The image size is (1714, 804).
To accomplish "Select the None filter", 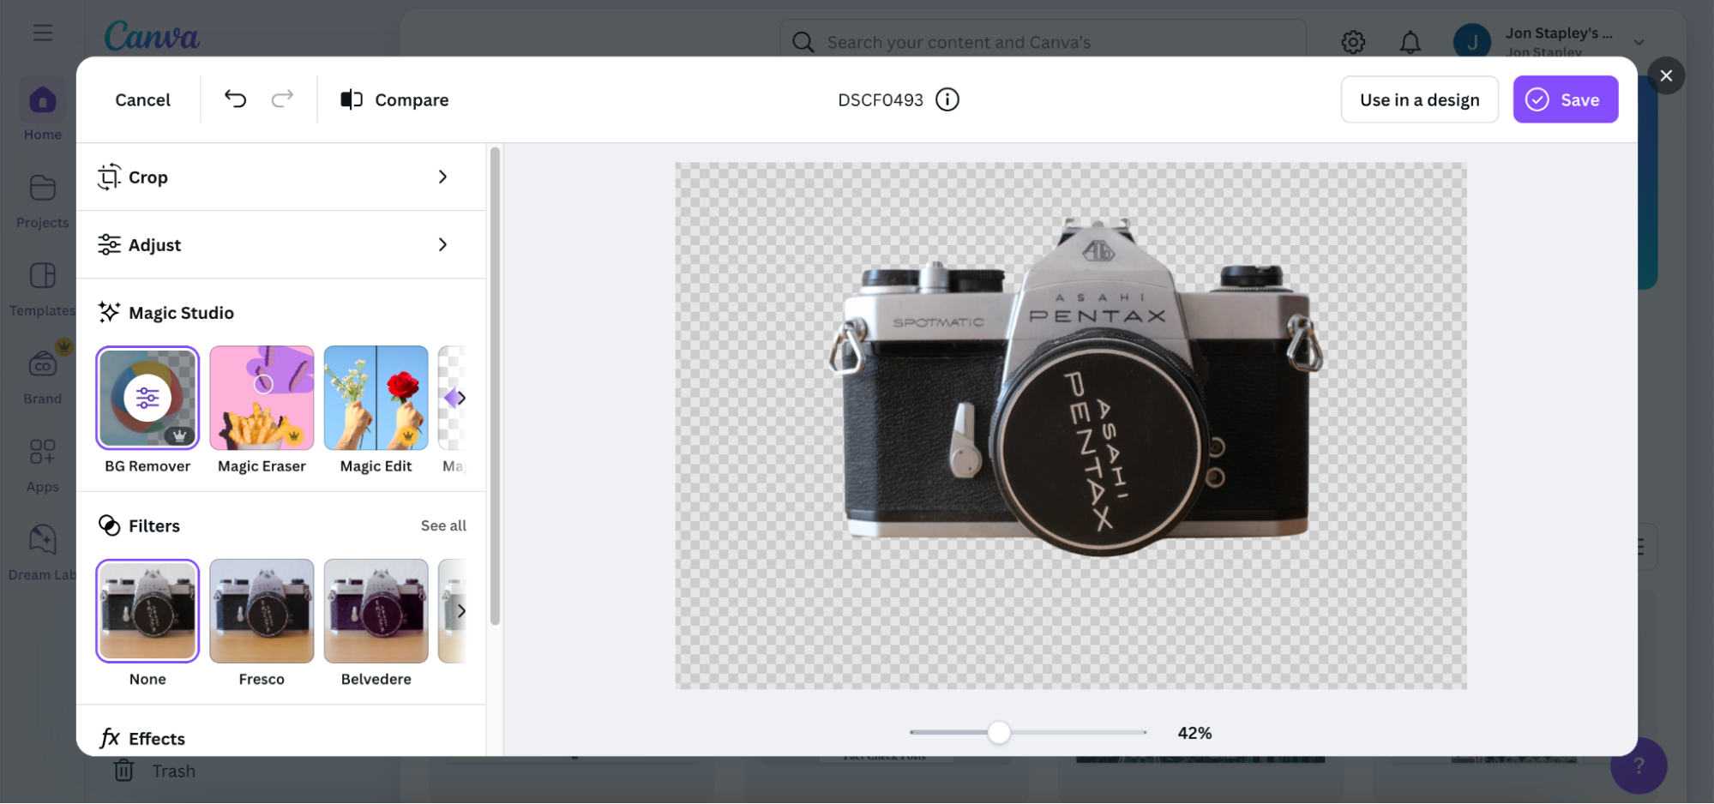I will (x=147, y=611).
